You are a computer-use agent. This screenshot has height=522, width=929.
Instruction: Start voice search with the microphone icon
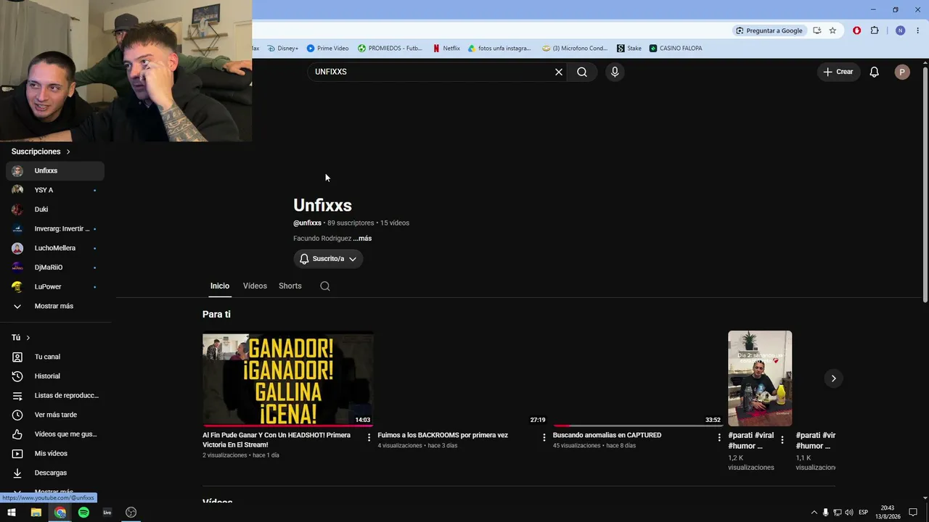point(615,72)
